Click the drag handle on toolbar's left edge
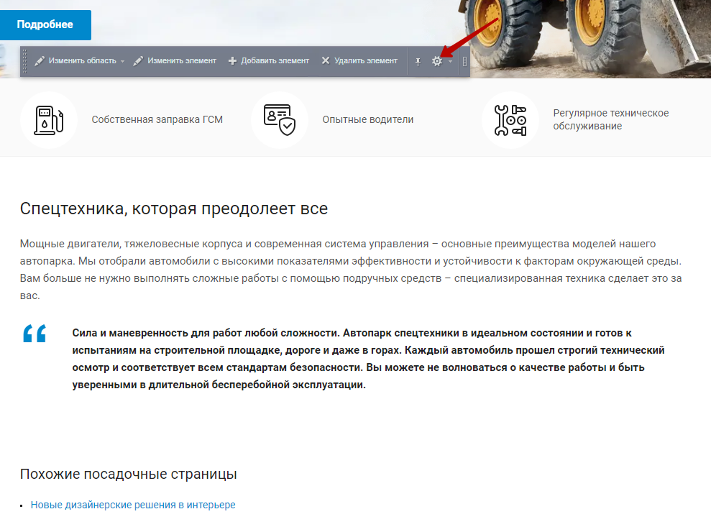This screenshot has height=527, width=711. coord(24,61)
